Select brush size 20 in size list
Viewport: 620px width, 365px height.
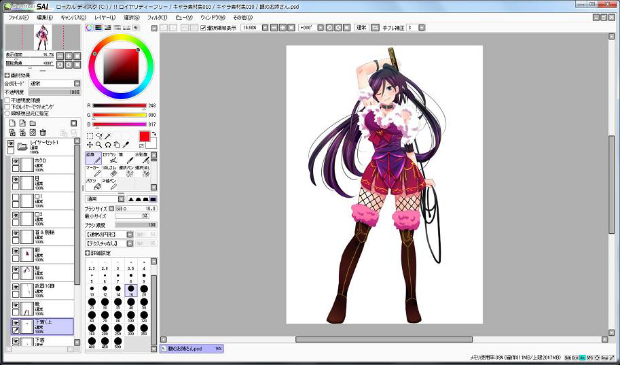click(144, 289)
